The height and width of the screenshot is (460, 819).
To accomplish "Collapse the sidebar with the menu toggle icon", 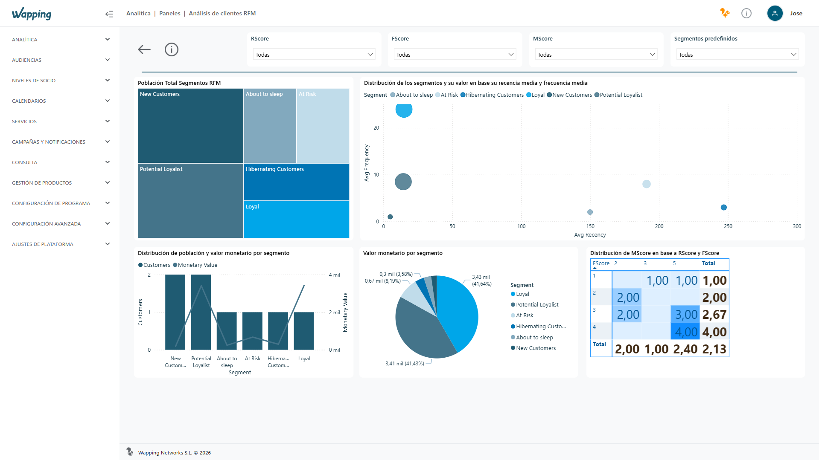I will pyautogui.click(x=109, y=14).
